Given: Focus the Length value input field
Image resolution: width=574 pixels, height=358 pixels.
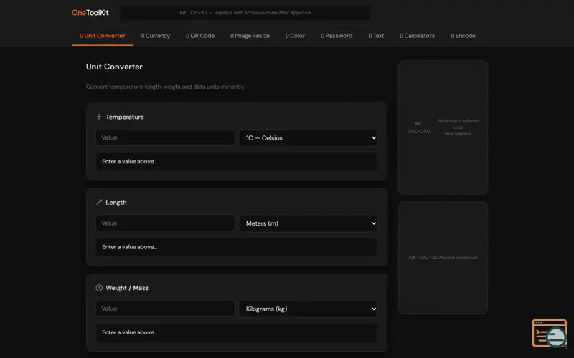Looking at the screenshot, I should [165, 223].
